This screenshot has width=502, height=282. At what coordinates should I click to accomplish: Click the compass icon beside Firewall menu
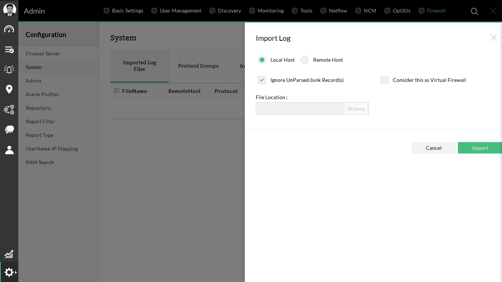tap(422, 11)
